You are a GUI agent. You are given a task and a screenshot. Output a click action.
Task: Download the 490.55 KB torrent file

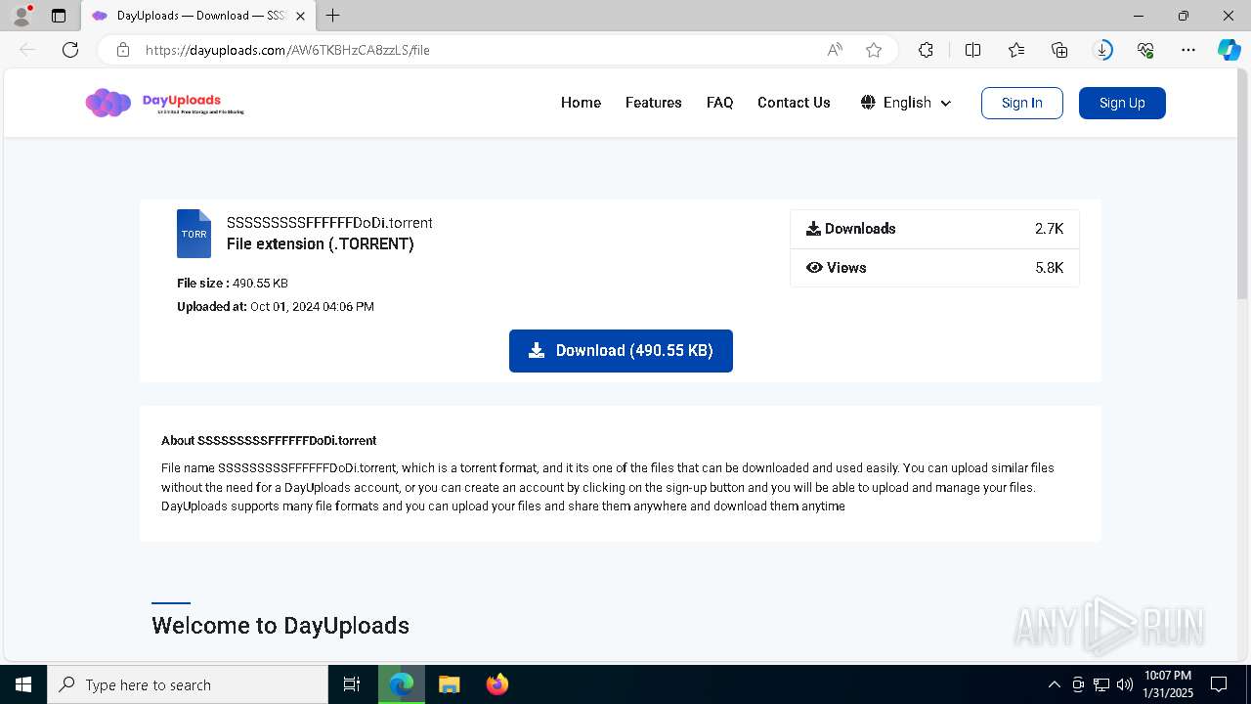click(621, 351)
